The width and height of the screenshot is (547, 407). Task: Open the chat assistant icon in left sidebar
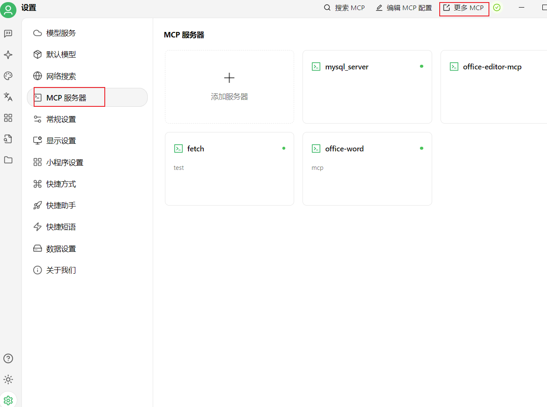pyautogui.click(x=8, y=34)
